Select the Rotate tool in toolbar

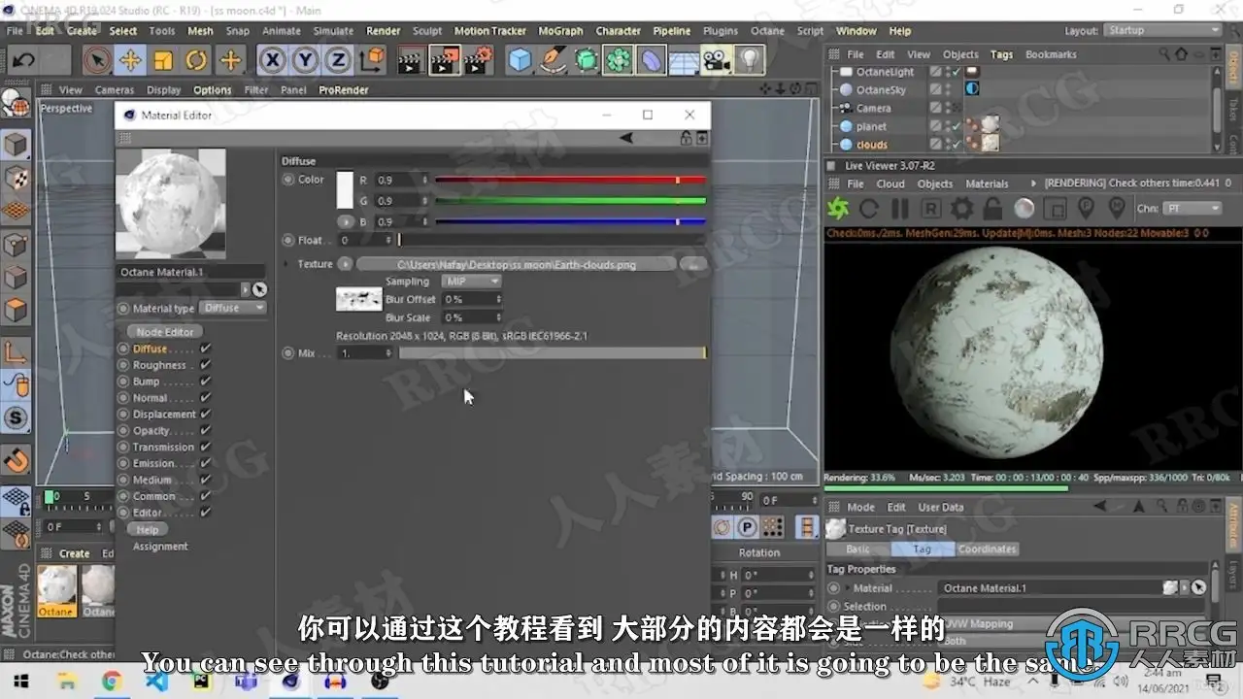coord(196,61)
